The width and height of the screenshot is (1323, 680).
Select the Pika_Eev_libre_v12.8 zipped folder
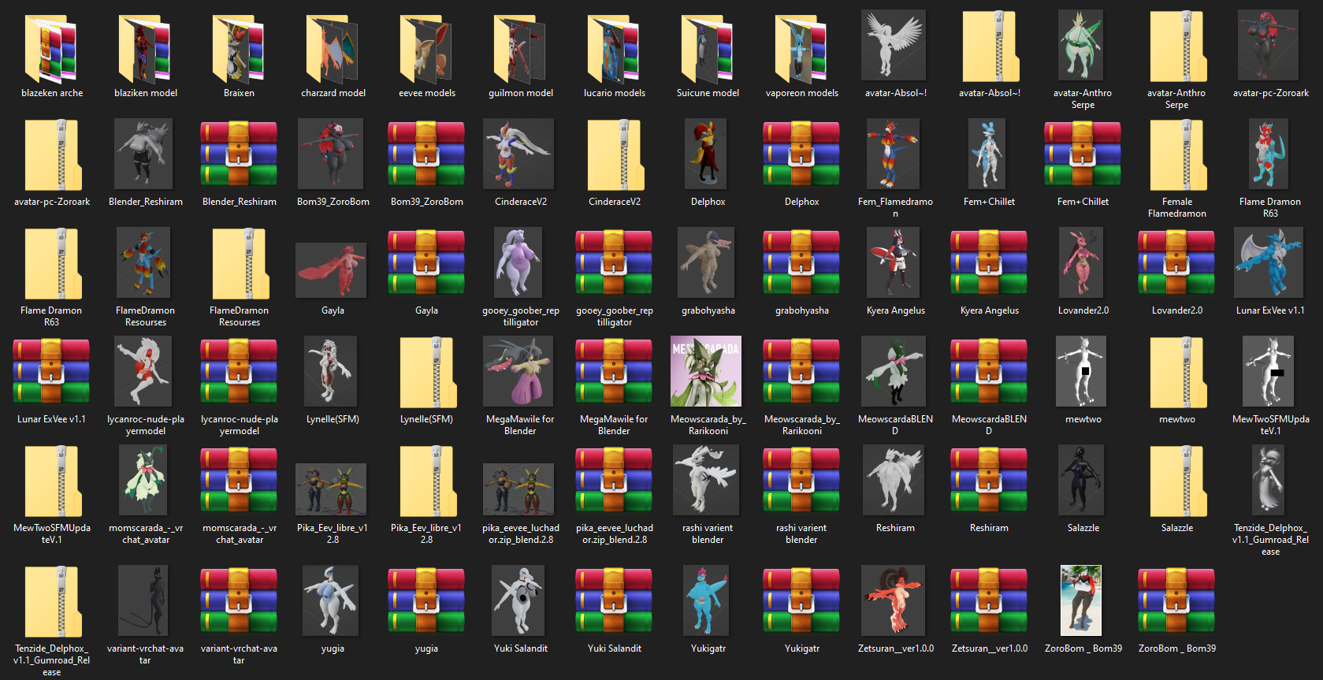click(427, 482)
